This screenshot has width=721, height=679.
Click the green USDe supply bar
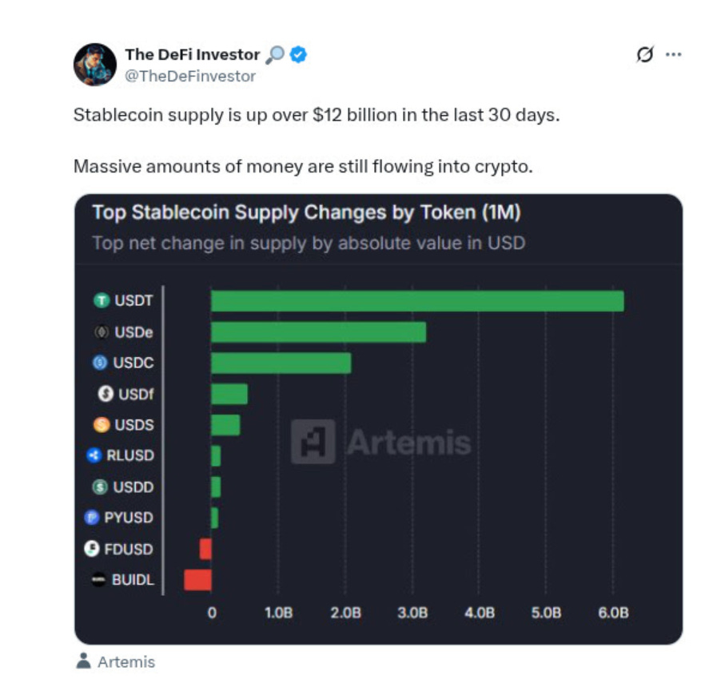click(318, 332)
